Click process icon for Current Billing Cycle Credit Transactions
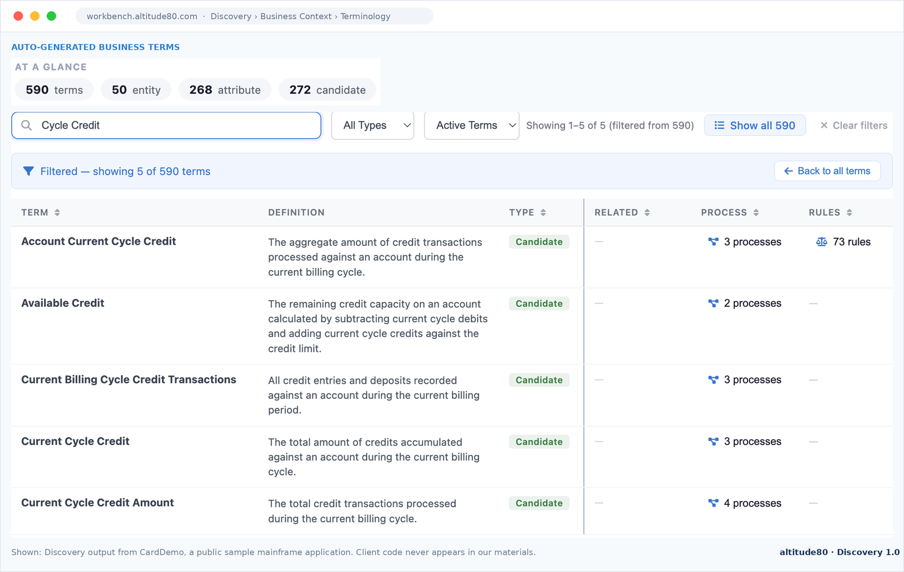Viewport: 904px width, 572px height. point(713,380)
